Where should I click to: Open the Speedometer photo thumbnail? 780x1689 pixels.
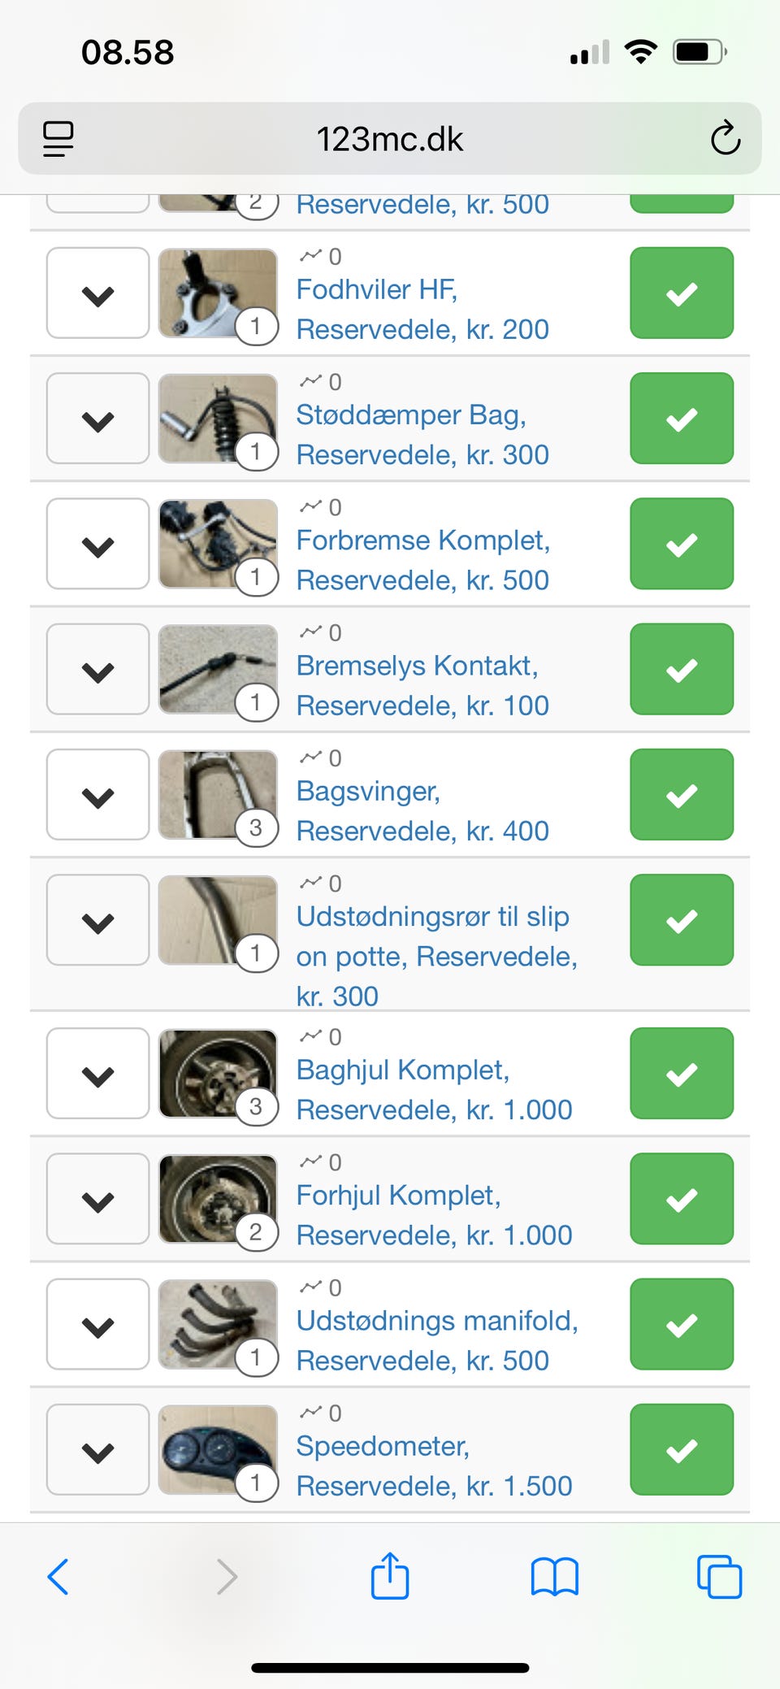coord(218,1449)
